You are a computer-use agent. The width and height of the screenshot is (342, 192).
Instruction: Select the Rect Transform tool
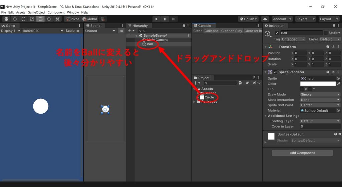pos(40,19)
